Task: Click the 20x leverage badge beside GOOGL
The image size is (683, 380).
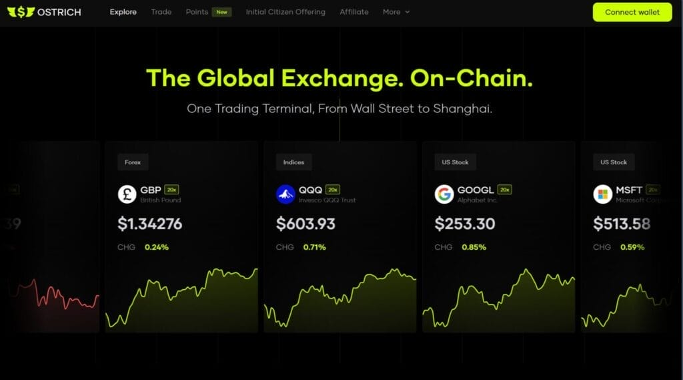Action: tap(505, 190)
